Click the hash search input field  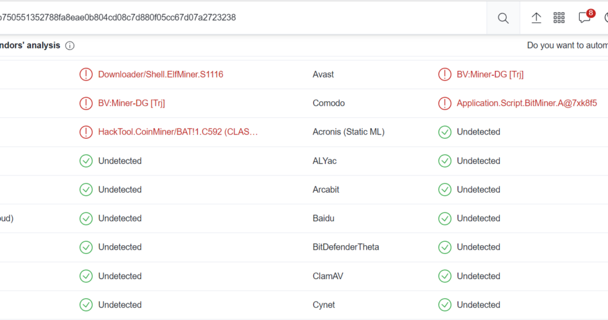click(243, 17)
